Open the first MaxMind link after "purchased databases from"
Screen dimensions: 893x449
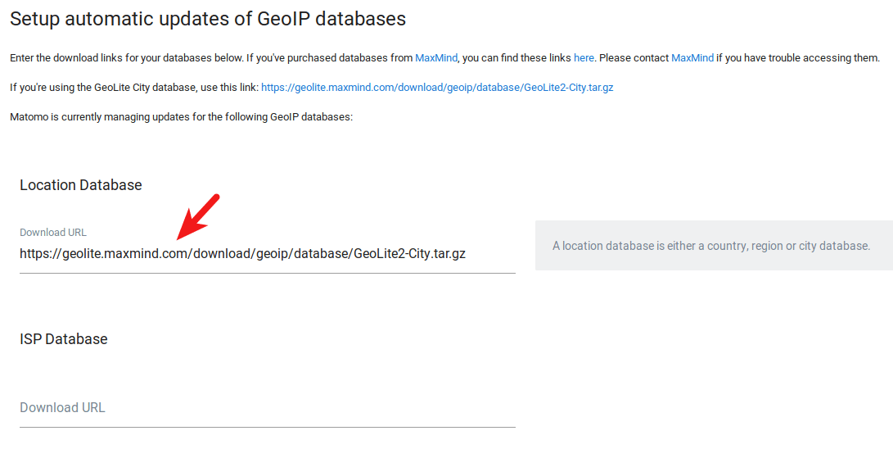coord(436,58)
